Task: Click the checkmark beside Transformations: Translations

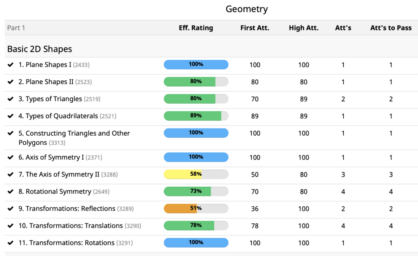Action: tap(10, 225)
